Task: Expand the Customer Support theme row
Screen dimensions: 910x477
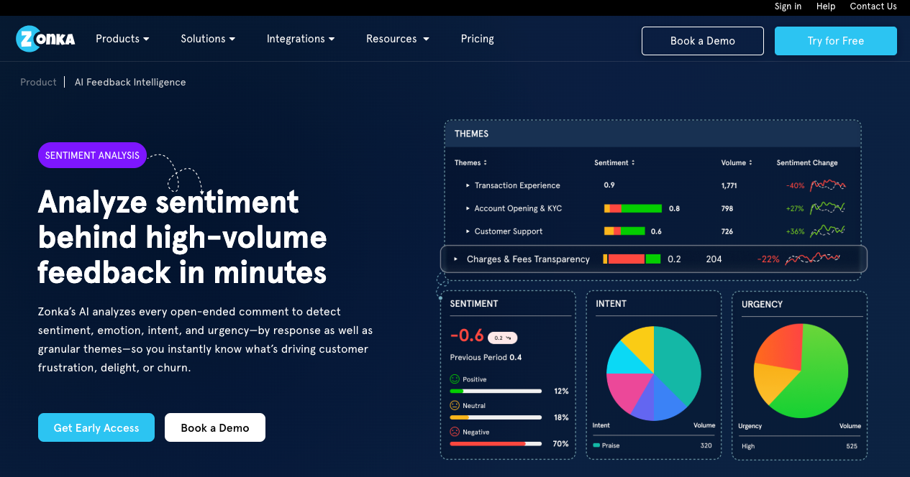Action: pyautogui.click(x=468, y=231)
